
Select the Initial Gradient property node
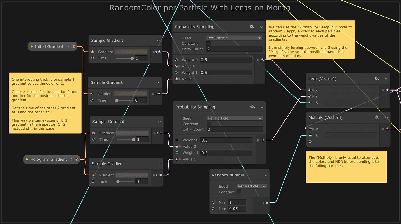49,46
